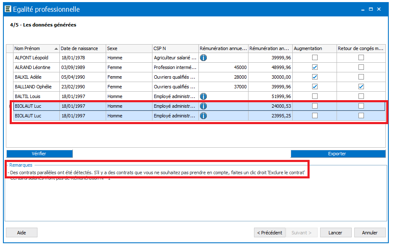Select the BALKIL Adèle name cell
The height and width of the screenshot is (247, 393).
pos(36,77)
